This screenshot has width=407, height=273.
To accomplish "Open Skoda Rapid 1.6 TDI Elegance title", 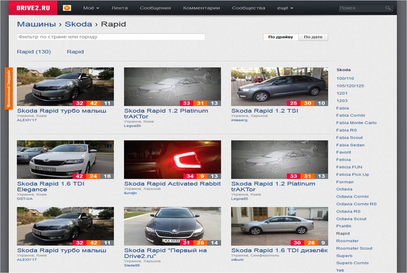I will pyautogui.click(x=50, y=186).
